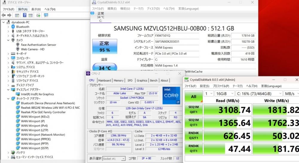Select ヒューマン インターフェイス デバイス entry

point(34,157)
